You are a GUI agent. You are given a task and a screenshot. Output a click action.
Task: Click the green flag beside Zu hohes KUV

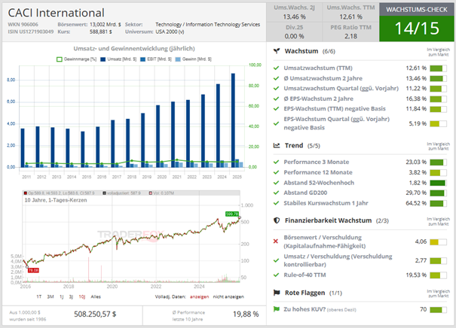click(277, 309)
